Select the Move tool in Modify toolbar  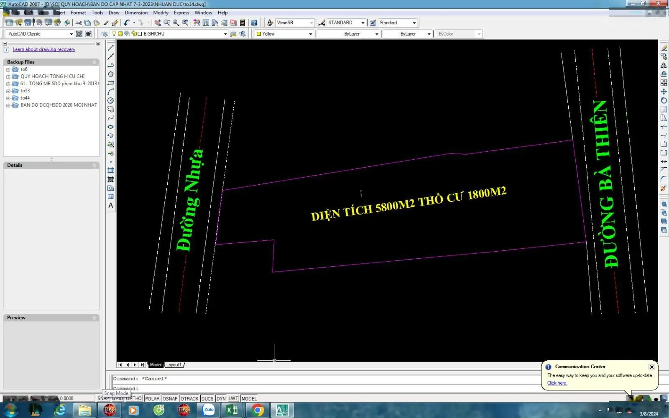click(664, 92)
